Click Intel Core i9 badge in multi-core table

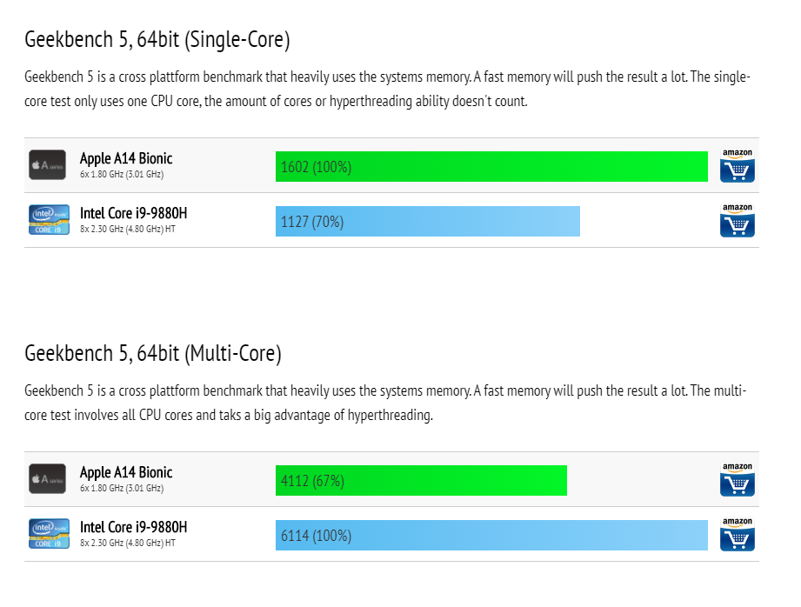49,533
